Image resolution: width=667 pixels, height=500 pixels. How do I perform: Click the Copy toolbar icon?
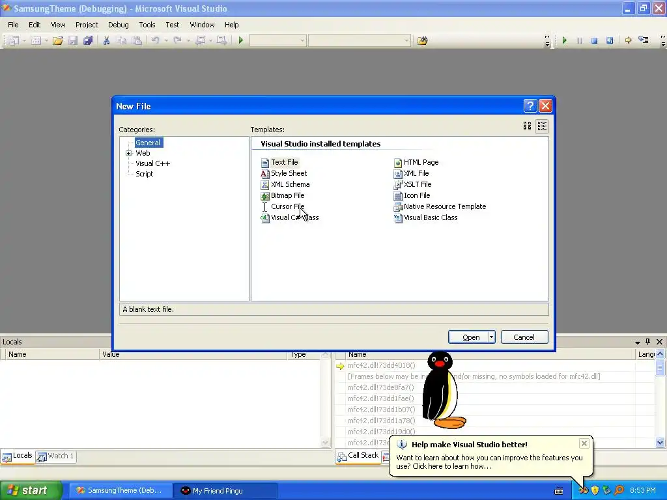point(122,40)
